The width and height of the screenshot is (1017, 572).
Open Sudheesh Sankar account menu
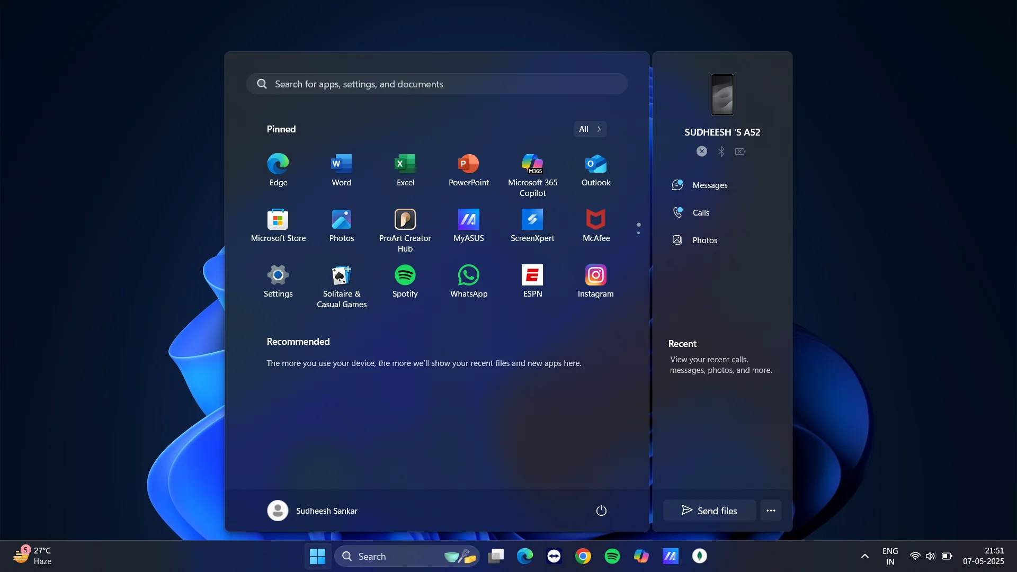pyautogui.click(x=313, y=511)
